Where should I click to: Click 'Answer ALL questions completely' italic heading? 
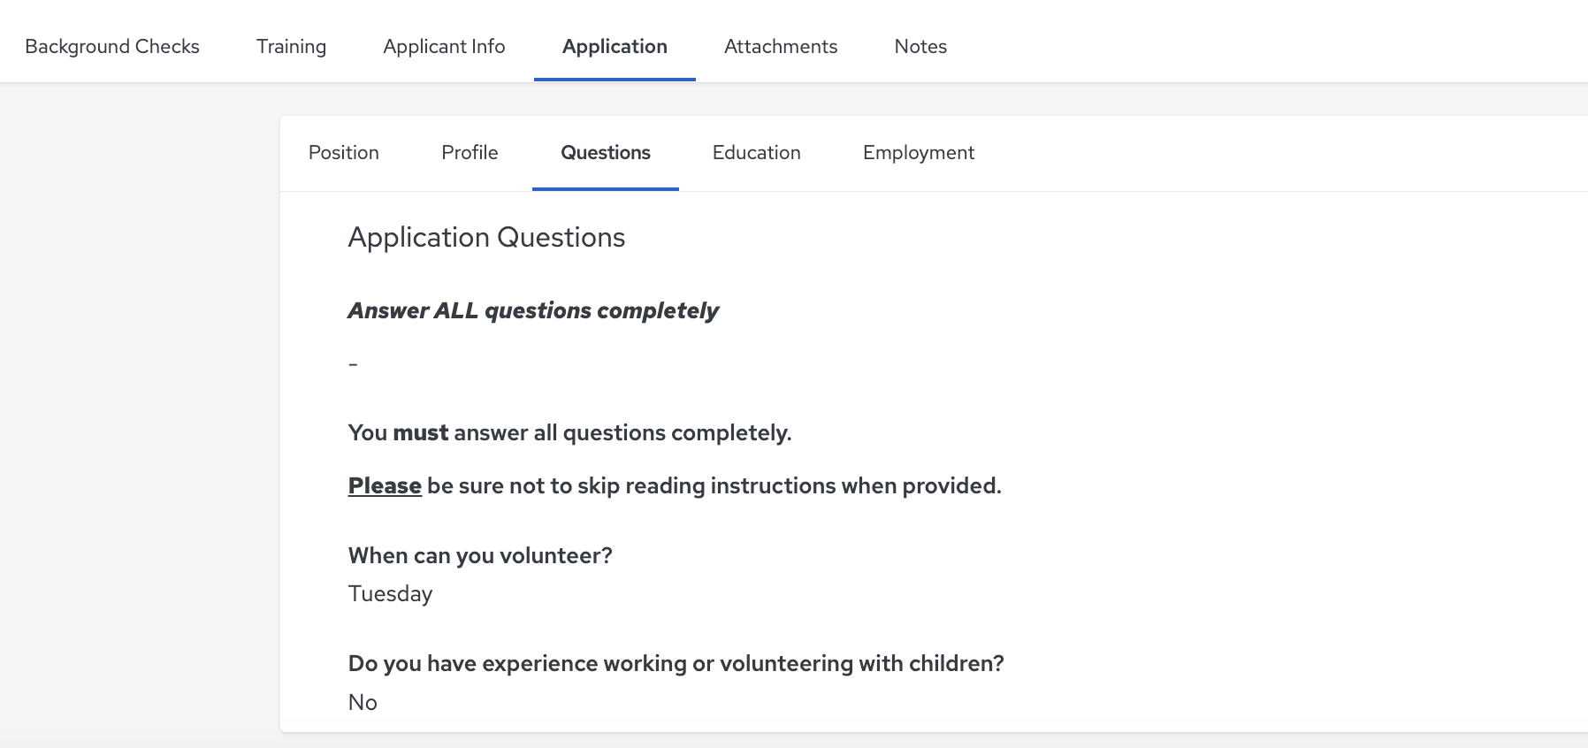pyautogui.click(x=533, y=310)
